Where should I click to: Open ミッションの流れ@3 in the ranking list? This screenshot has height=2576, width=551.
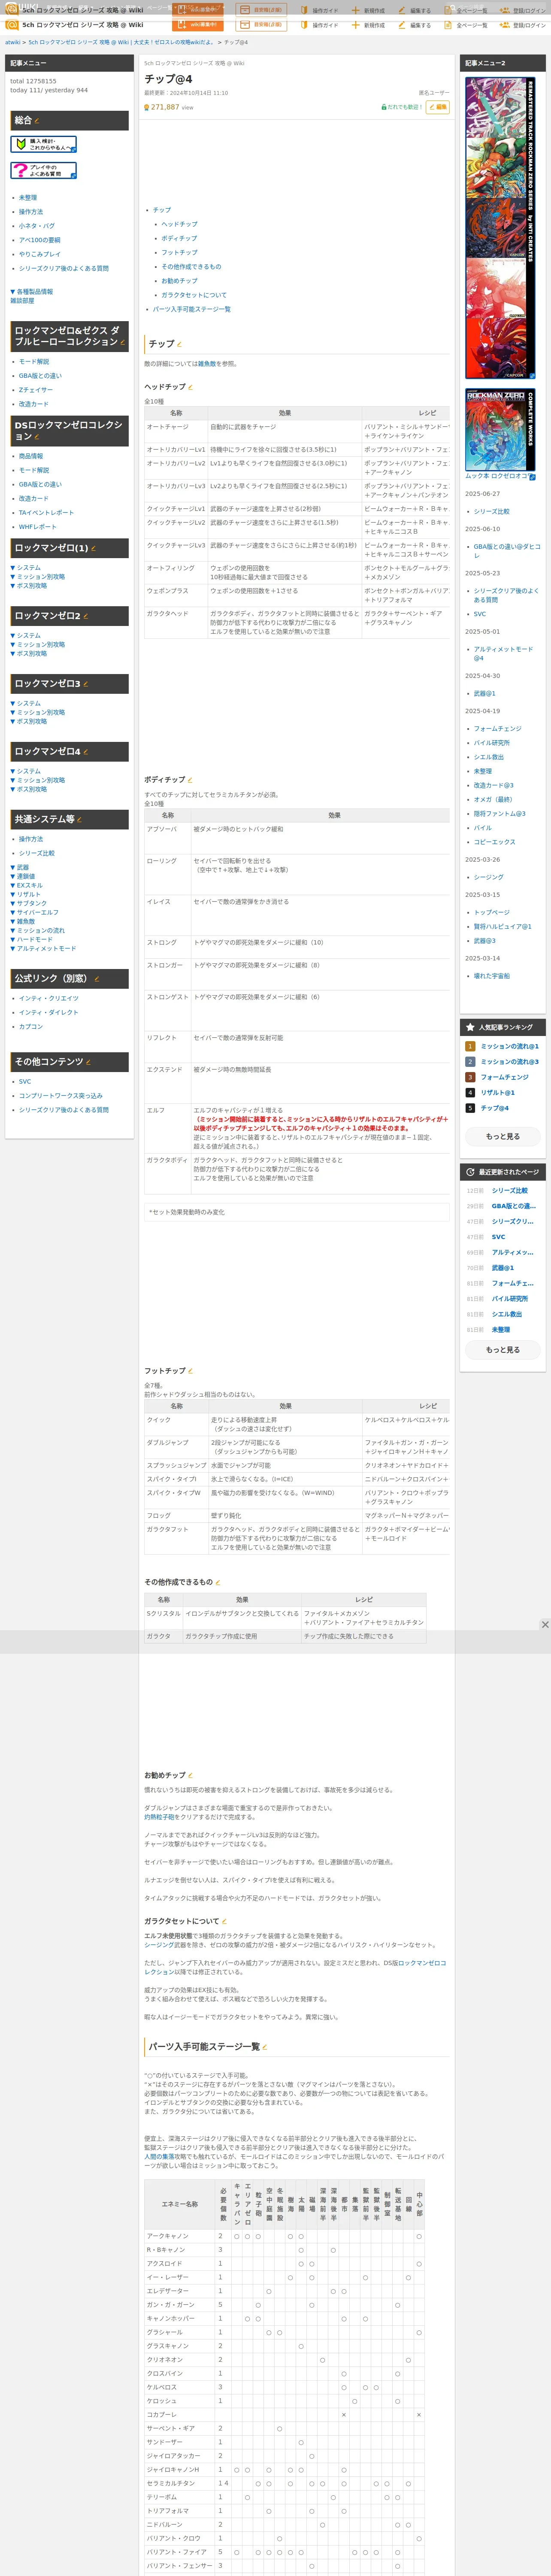click(510, 1062)
